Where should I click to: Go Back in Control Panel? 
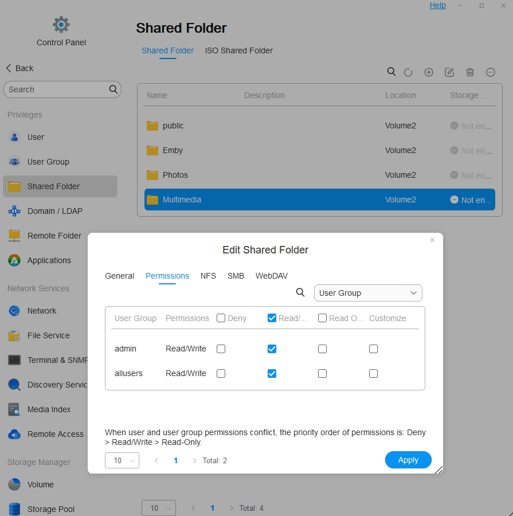click(x=19, y=68)
